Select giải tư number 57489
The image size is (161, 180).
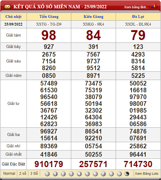click(x=49, y=83)
